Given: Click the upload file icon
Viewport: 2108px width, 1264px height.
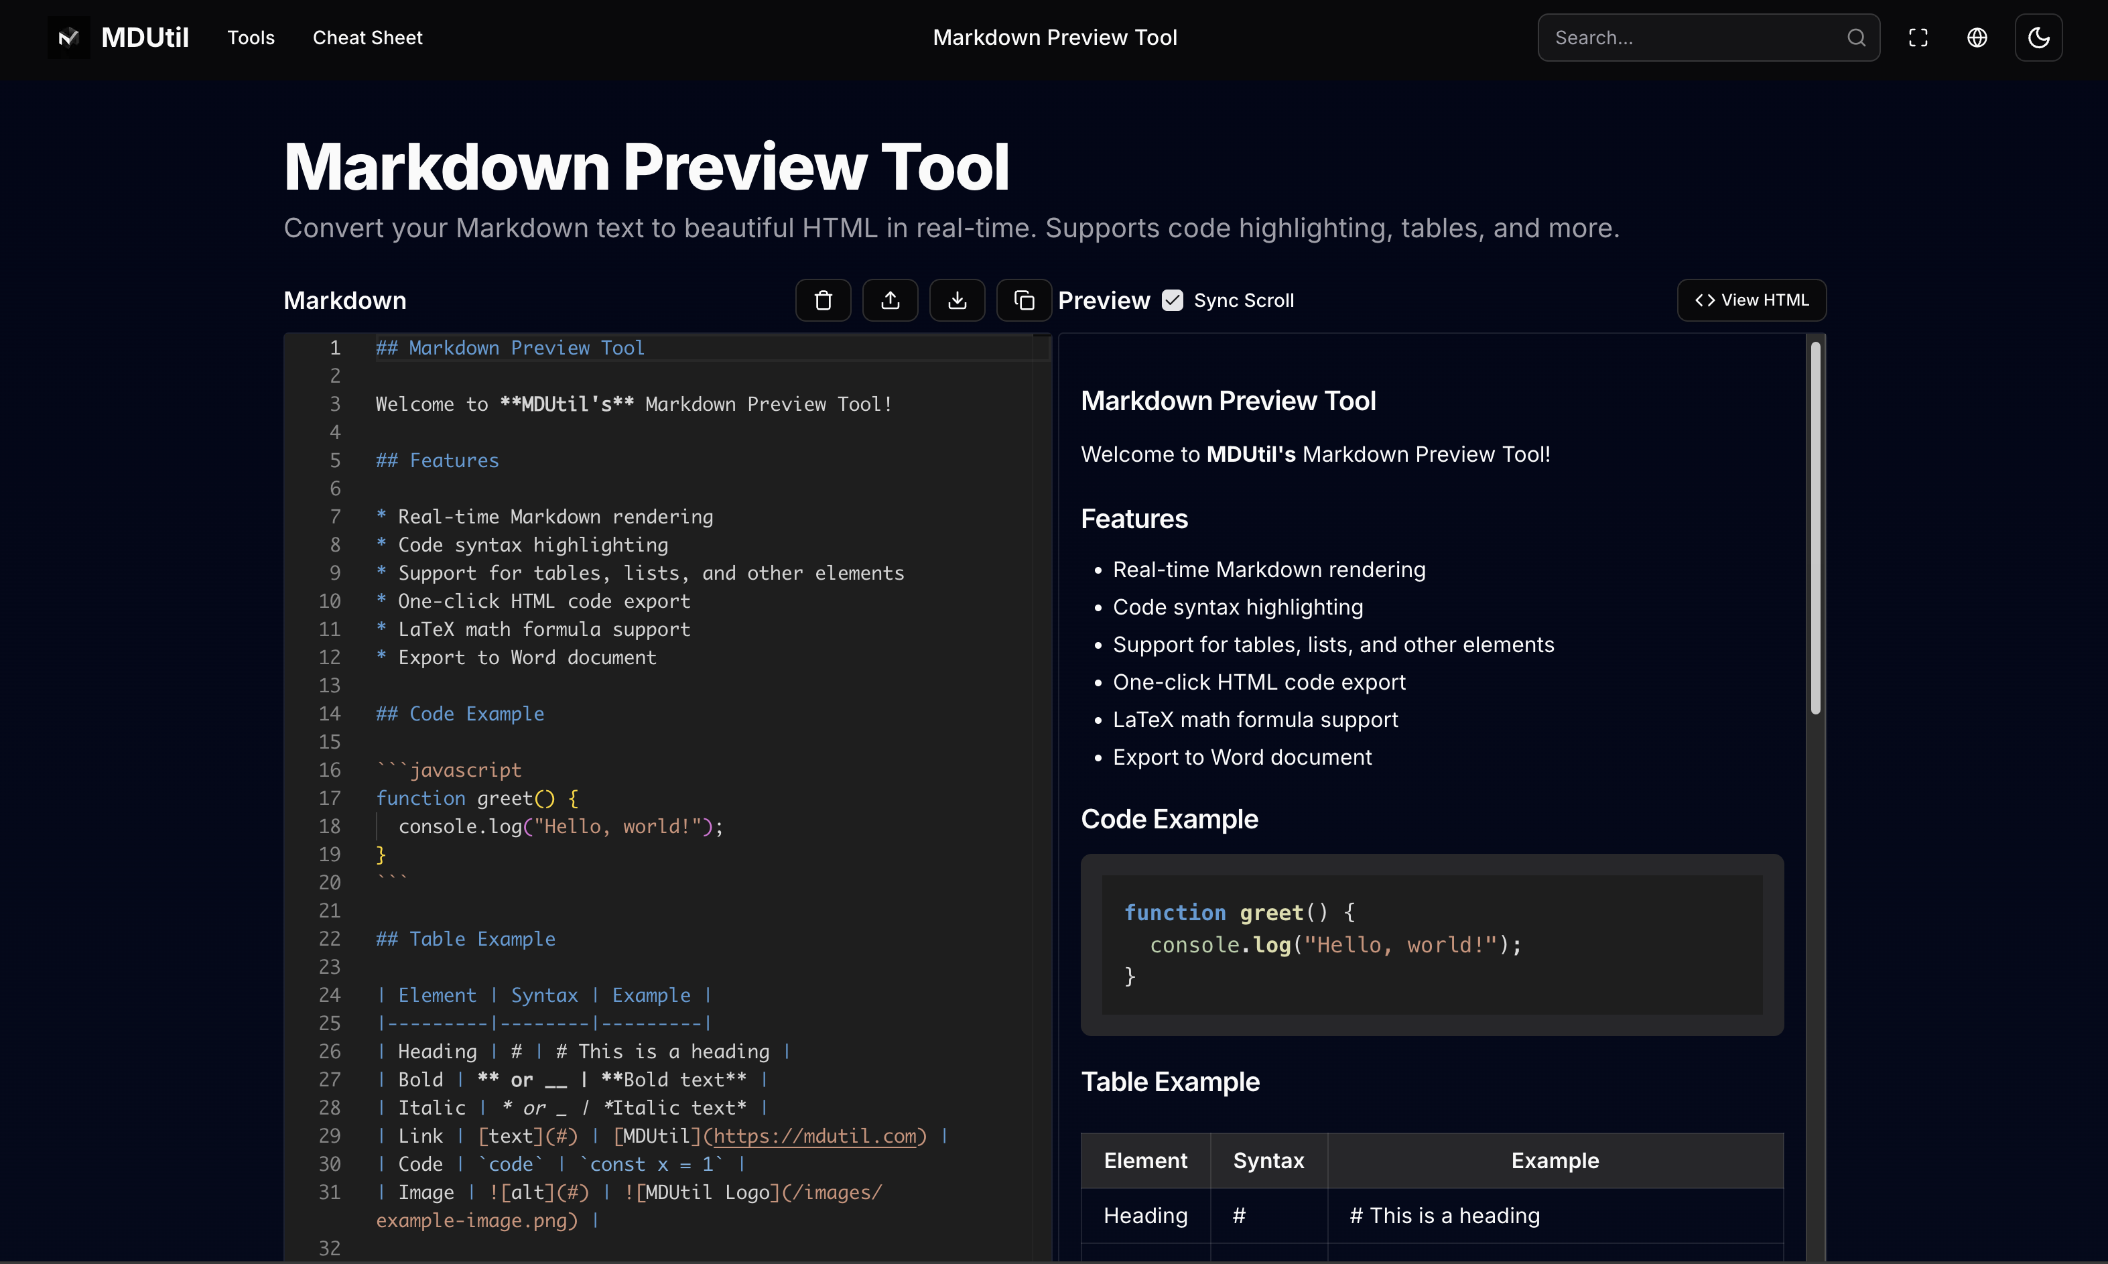Looking at the screenshot, I should (891, 300).
